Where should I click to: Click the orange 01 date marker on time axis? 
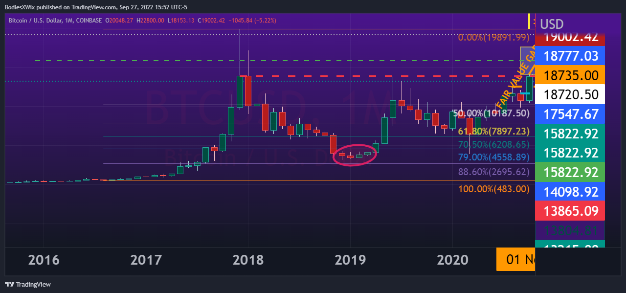(516, 259)
